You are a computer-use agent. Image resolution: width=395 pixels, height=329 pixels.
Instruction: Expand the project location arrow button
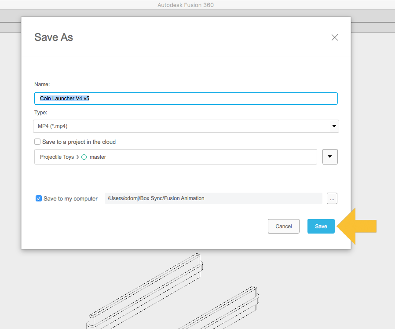point(330,157)
